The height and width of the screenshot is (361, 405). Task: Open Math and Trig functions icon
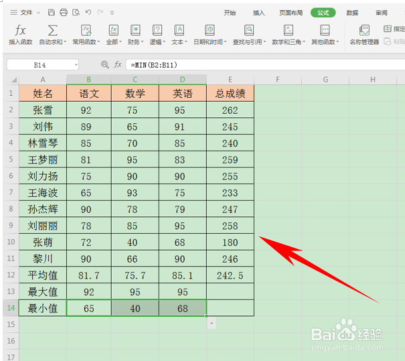(289, 31)
